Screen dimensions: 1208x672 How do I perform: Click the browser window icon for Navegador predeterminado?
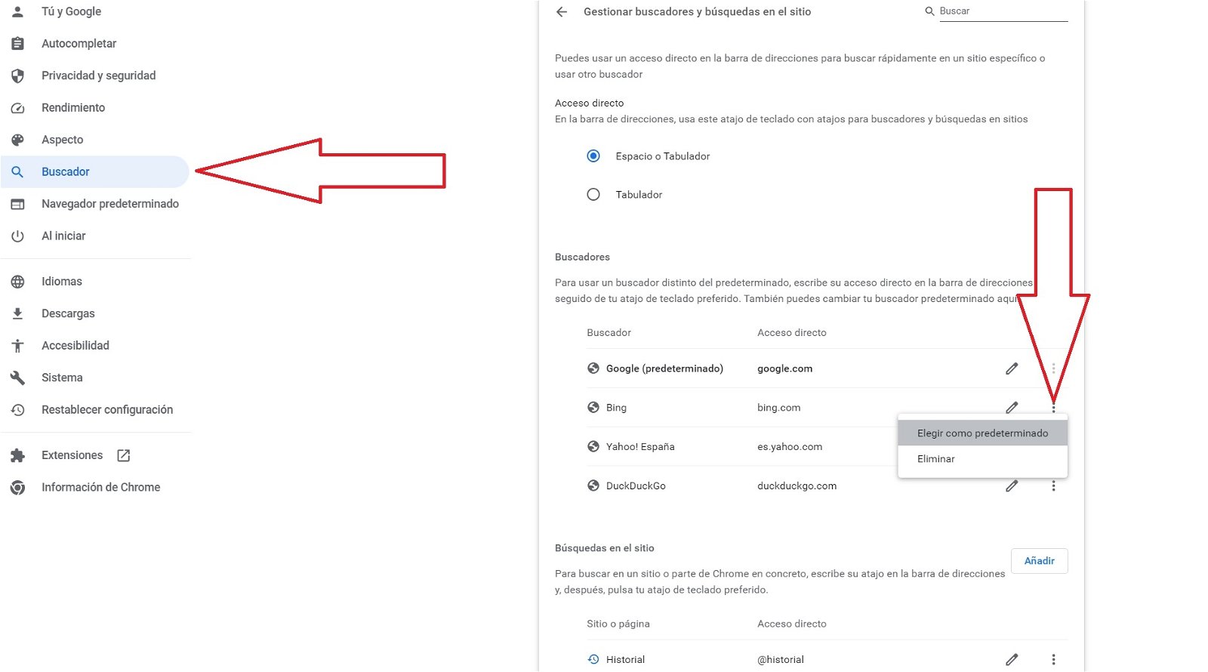(x=17, y=204)
